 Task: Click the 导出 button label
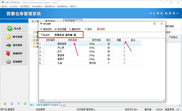[89, 29]
